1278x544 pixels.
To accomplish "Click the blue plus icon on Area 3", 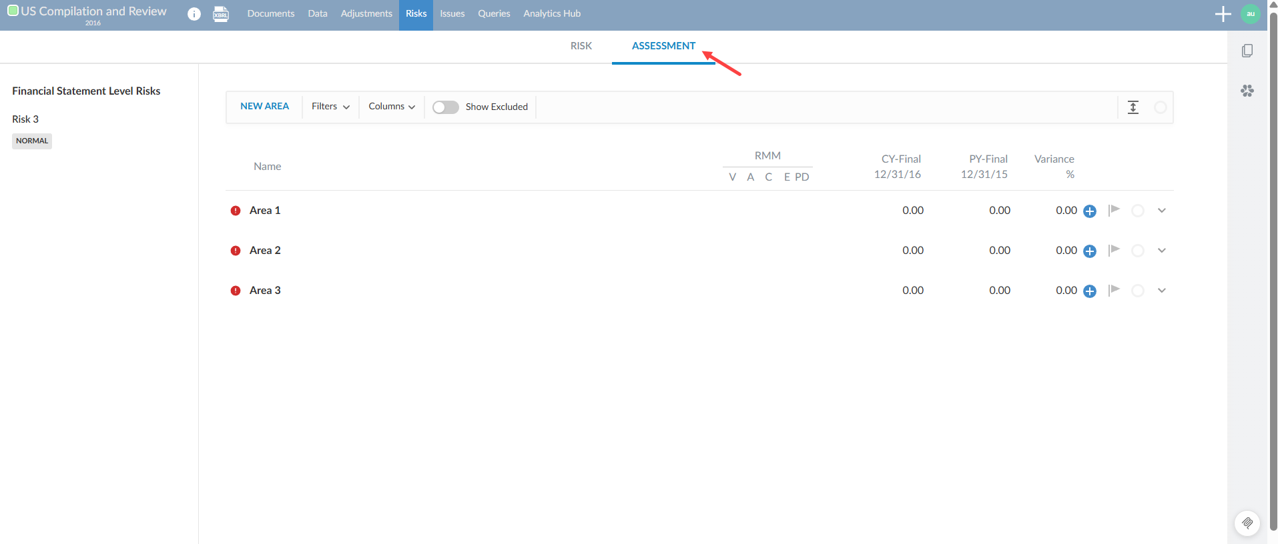I will coord(1090,291).
